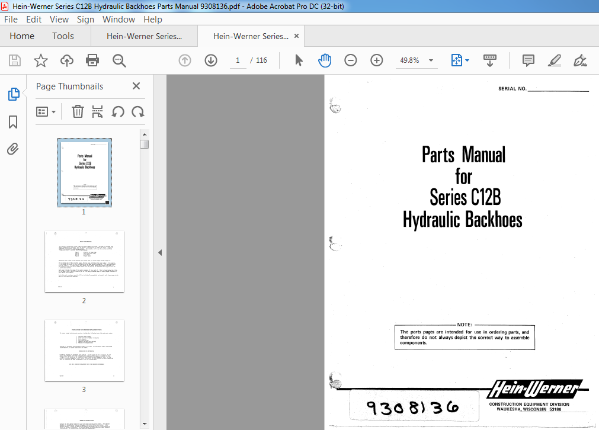
Task: Add bookmark star icon in toolbar
Action: coord(40,60)
